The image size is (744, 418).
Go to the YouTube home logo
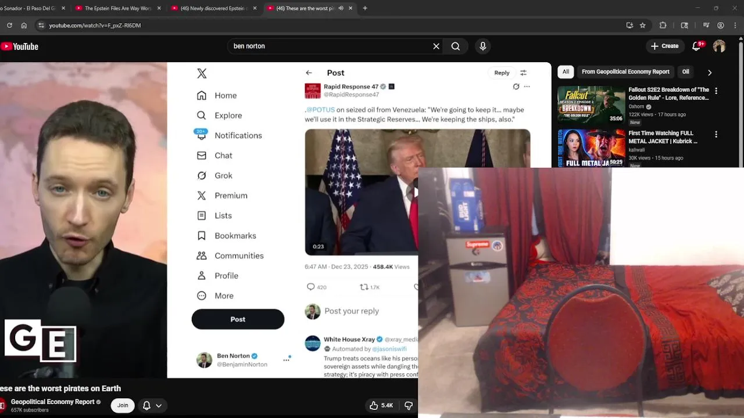[x=20, y=46]
